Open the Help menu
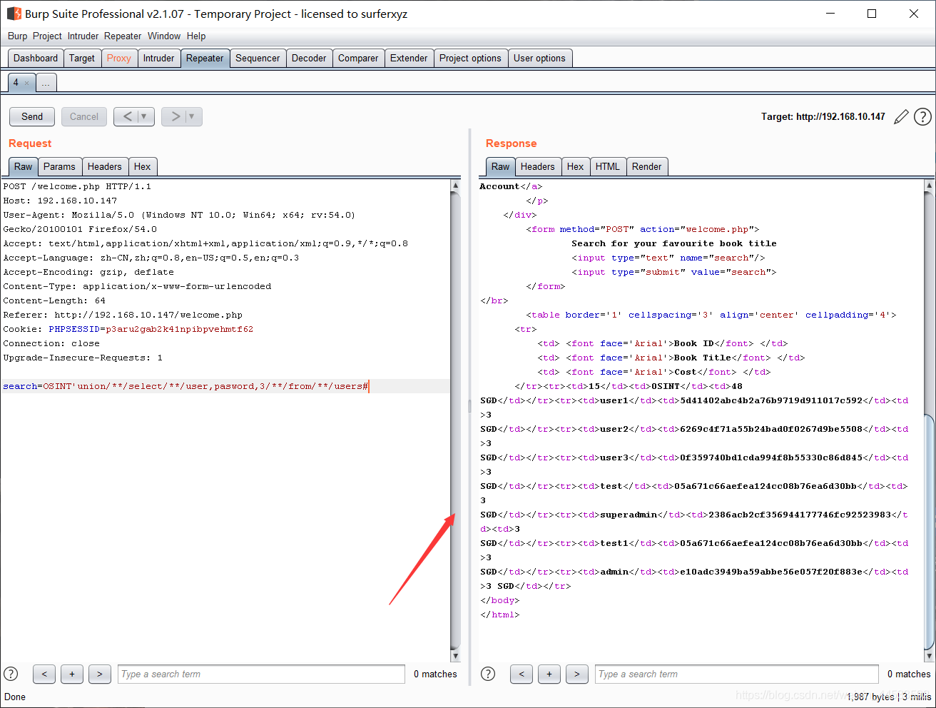The height and width of the screenshot is (708, 936). [x=196, y=36]
